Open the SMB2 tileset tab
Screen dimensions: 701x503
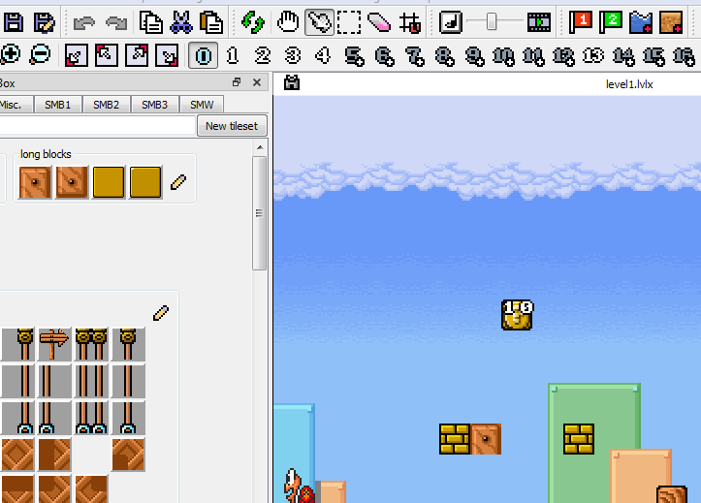pyautogui.click(x=106, y=105)
